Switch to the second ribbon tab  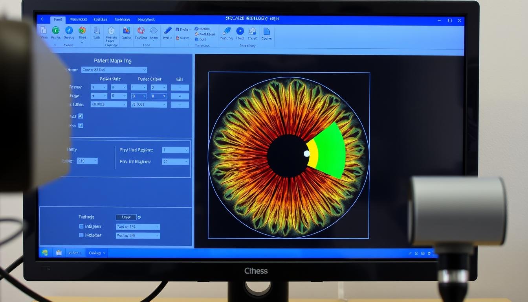click(78, 19)
